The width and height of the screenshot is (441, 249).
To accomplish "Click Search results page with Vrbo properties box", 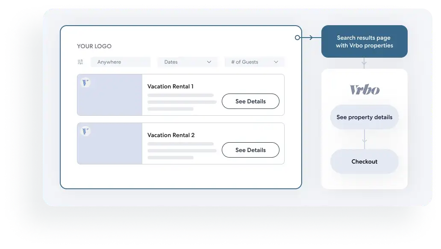I will pyautogui.click(x=364, y=41).
